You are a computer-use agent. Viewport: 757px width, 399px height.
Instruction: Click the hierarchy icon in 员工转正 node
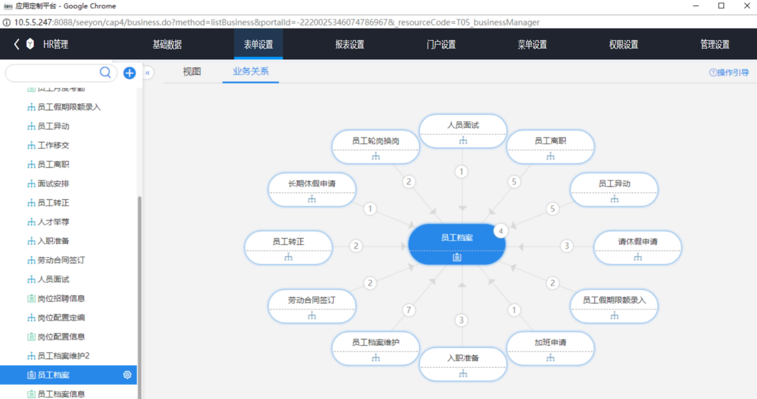tap(289, 257)
